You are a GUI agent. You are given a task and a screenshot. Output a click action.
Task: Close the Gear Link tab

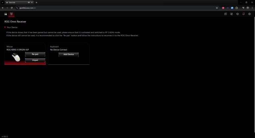[x=32, y=2]
